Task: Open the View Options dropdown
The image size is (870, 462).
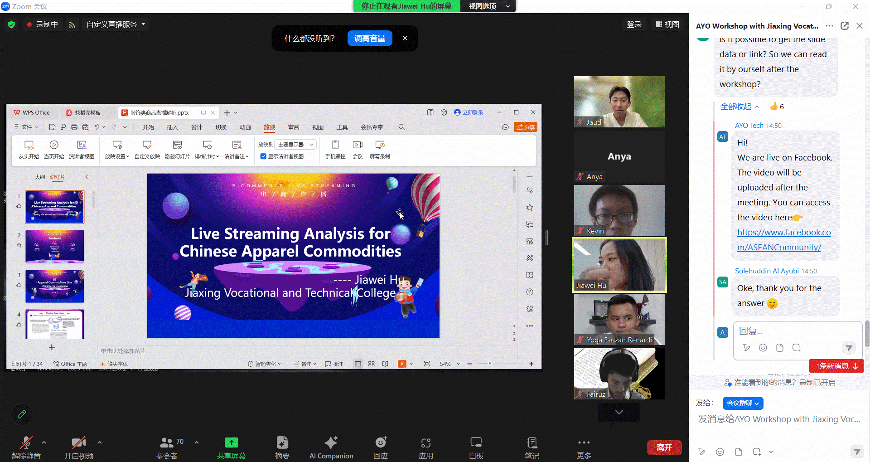Action: 488,6
